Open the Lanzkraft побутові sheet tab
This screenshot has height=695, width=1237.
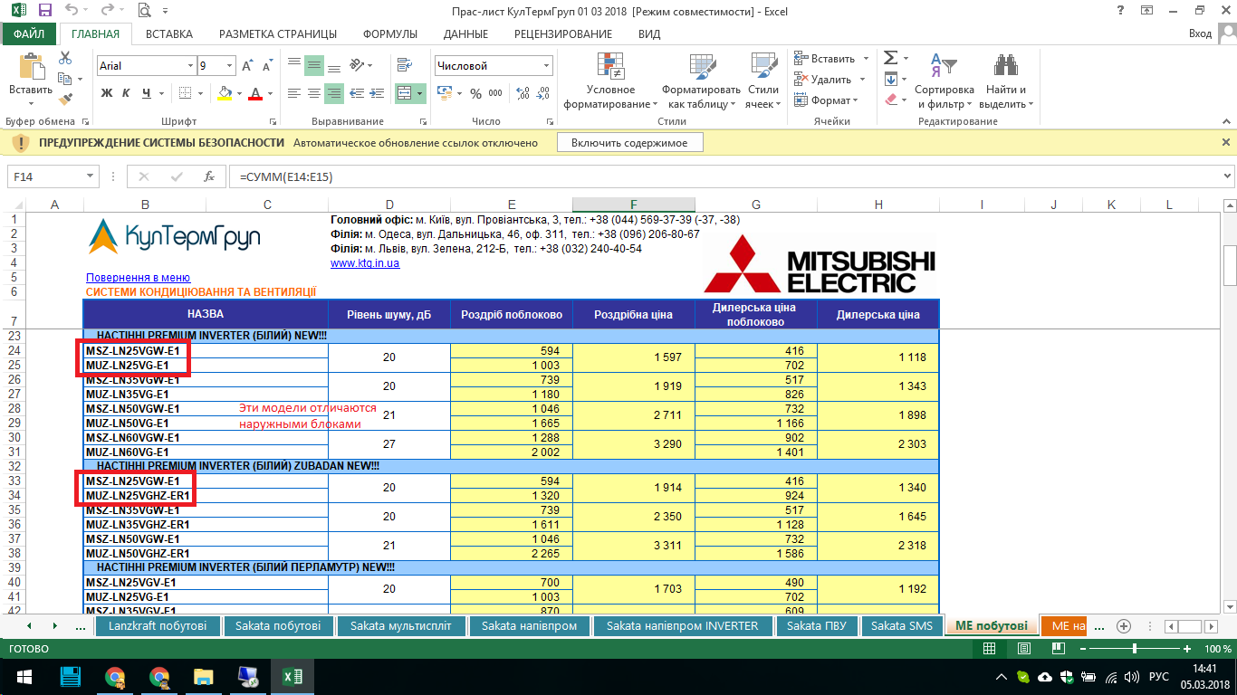(158, 626)
